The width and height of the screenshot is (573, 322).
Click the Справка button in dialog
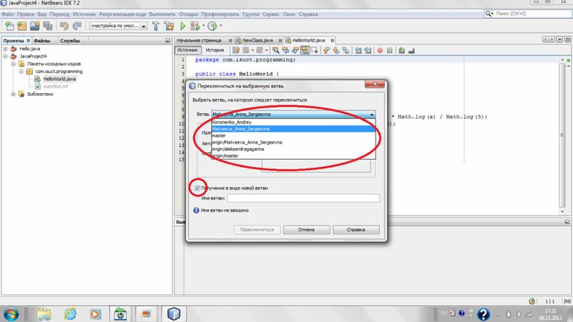(356, 230)
